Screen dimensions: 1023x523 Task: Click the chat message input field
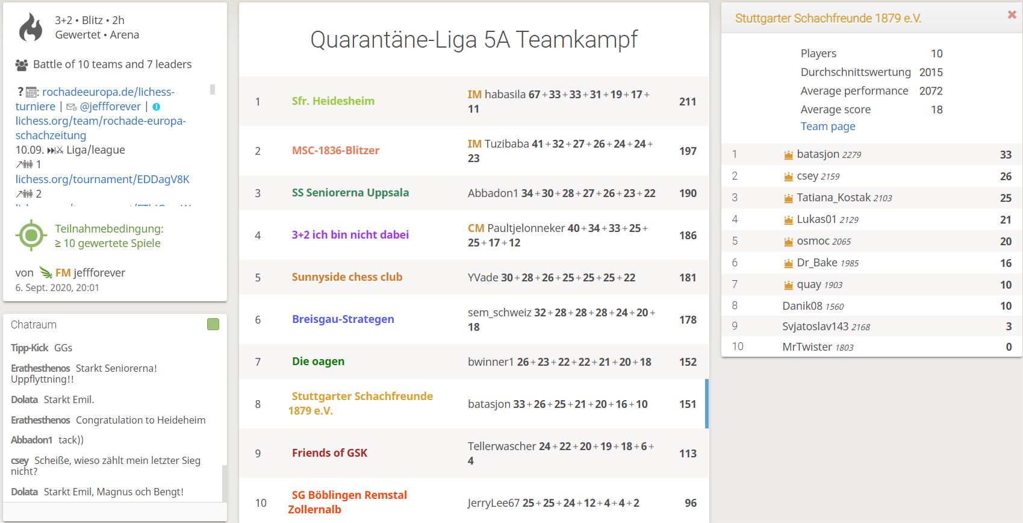[x=114, y=512]
